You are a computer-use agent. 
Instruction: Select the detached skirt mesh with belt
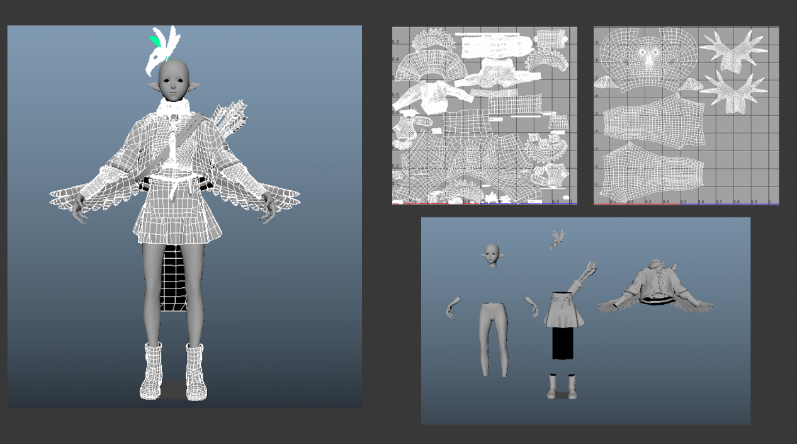[x=565, y=309]
